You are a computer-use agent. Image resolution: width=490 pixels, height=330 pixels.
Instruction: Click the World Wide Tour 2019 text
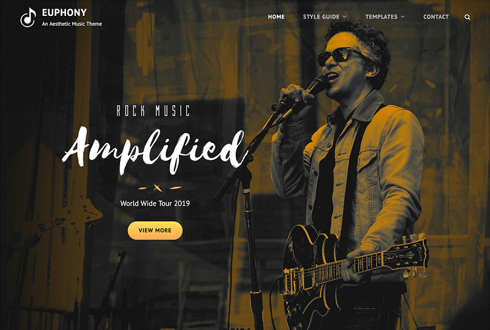tap(155, 204)
